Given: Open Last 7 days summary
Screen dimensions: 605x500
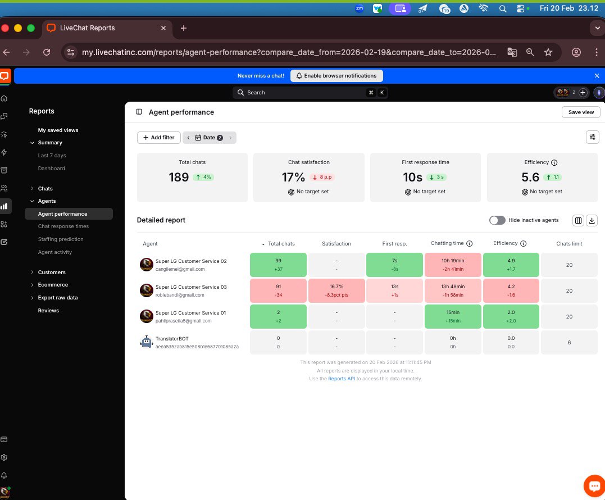Looking at the screenshot, I should click(52, 156).
